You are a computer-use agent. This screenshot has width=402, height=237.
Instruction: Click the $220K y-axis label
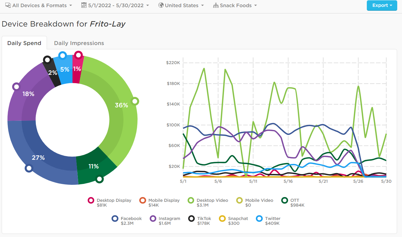(173, 63)
